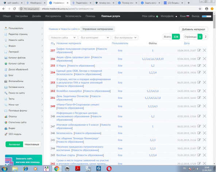The height and width of the screenshot is (172, 219).
Task: Bookmark page with star icon
Action: pos(200,9)
